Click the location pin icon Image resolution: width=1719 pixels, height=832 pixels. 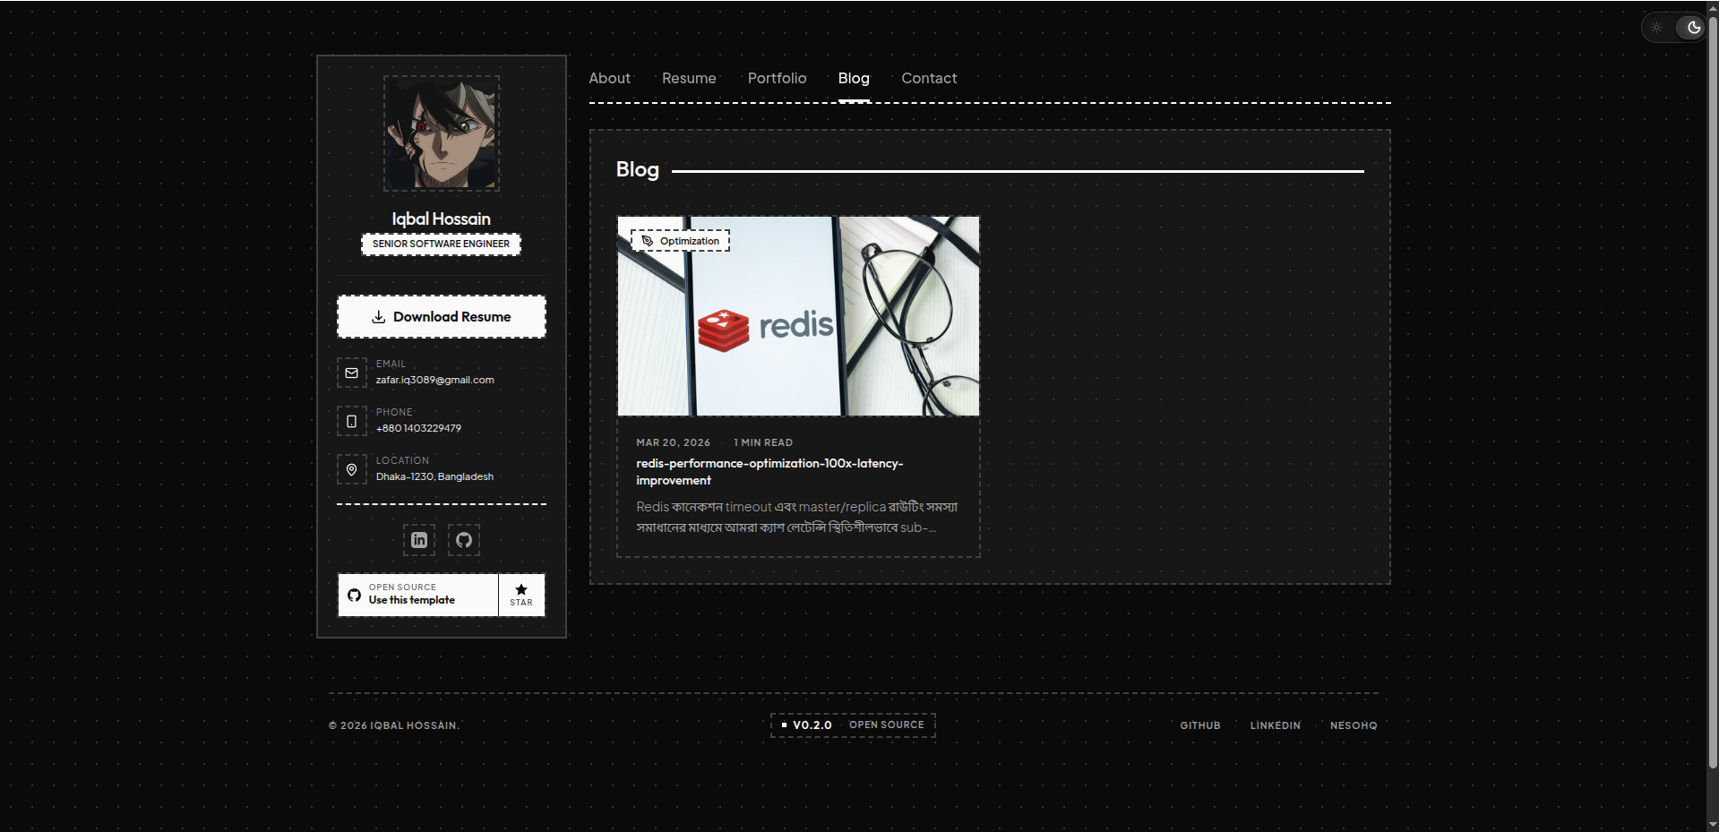point(351,469)
